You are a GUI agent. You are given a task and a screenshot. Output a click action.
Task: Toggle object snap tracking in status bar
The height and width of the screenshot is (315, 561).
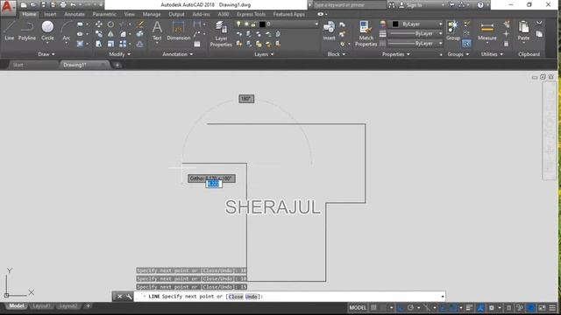tap(444, 307)
